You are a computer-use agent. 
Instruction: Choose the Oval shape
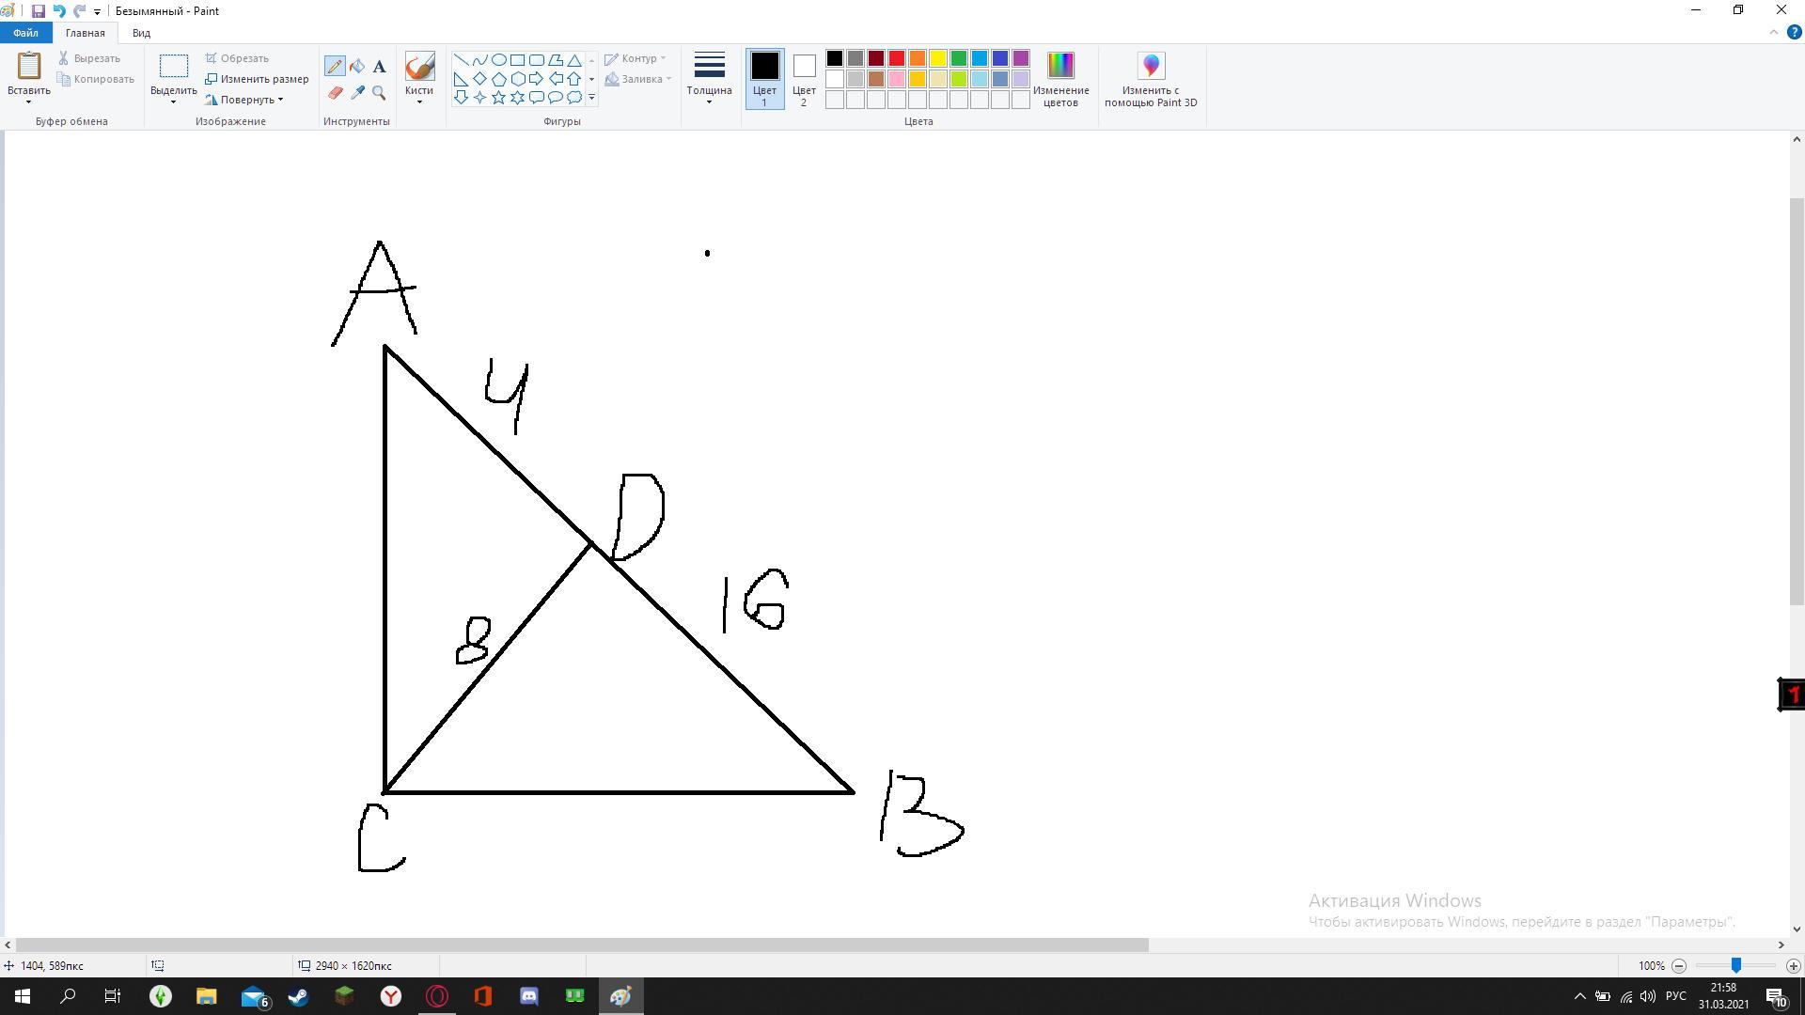[499, 59]
